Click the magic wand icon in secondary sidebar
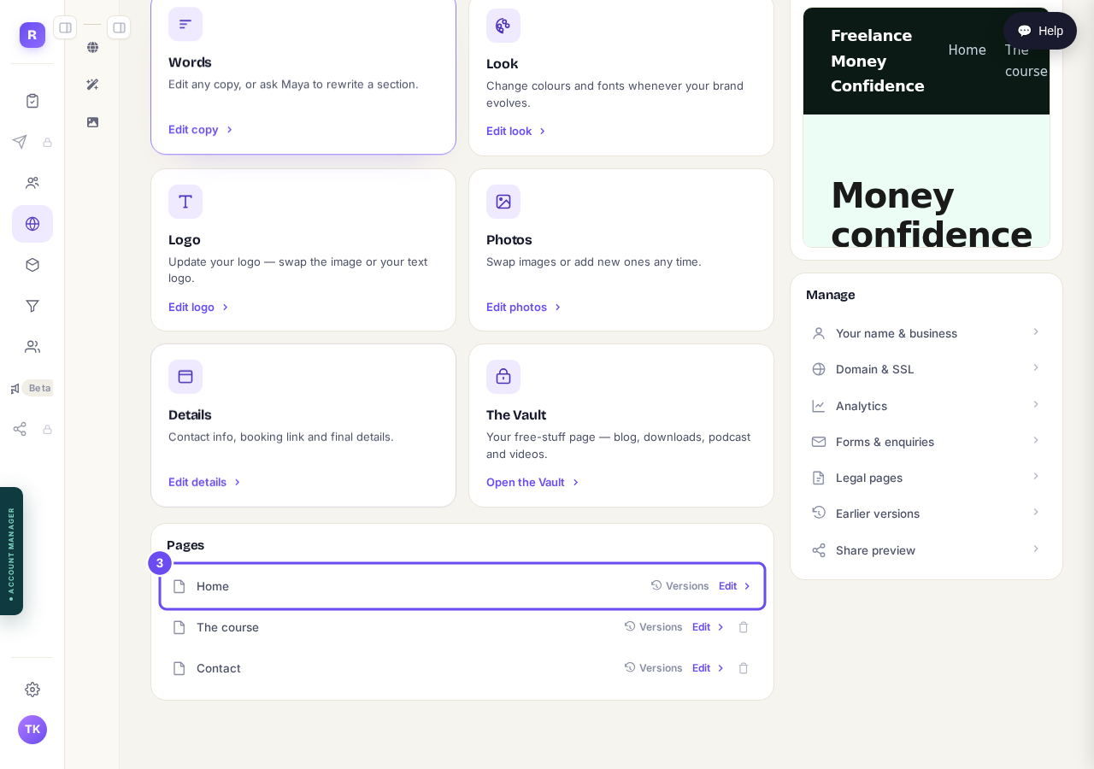This screenshot has height=769, width=1094. click(92, 85)
